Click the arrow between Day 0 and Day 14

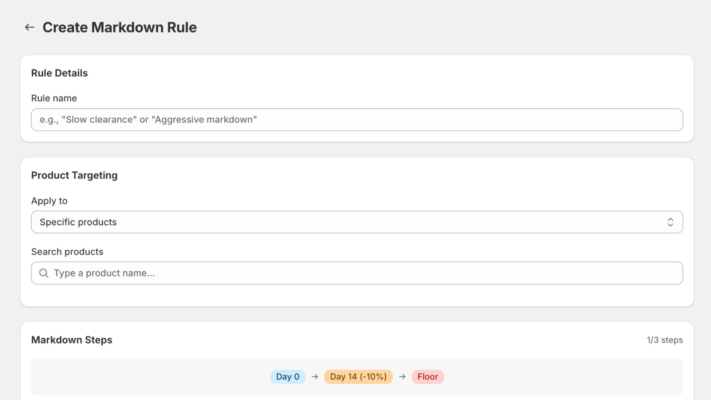point(315,376)
